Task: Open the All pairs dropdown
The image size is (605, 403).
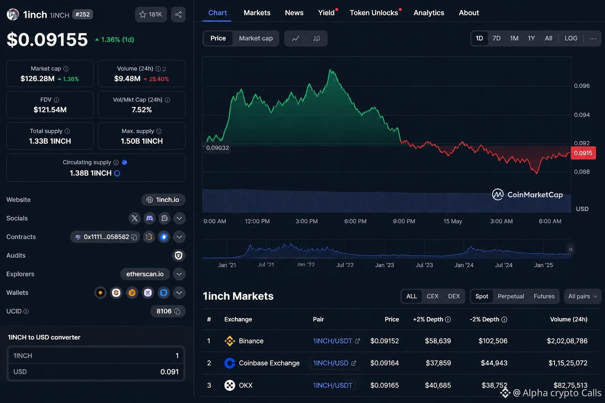Action: (583, 296)
